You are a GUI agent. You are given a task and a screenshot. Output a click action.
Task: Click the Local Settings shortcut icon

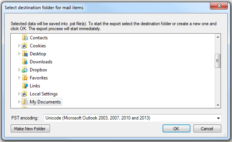click(x=24, y=94)
